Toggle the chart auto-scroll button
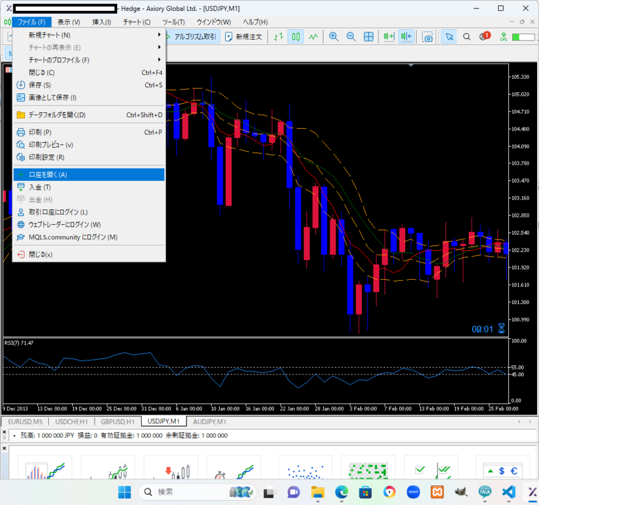Image resolution: width=625 pixels, height=505 pixels. (x=389, y=37)
